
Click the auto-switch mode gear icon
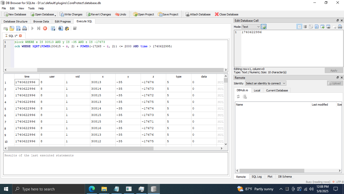[x=264, y=27]
